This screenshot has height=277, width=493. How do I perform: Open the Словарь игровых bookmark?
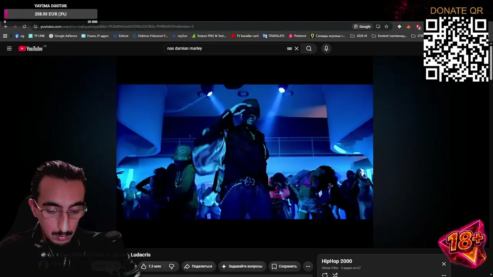[x=328, y=36]
